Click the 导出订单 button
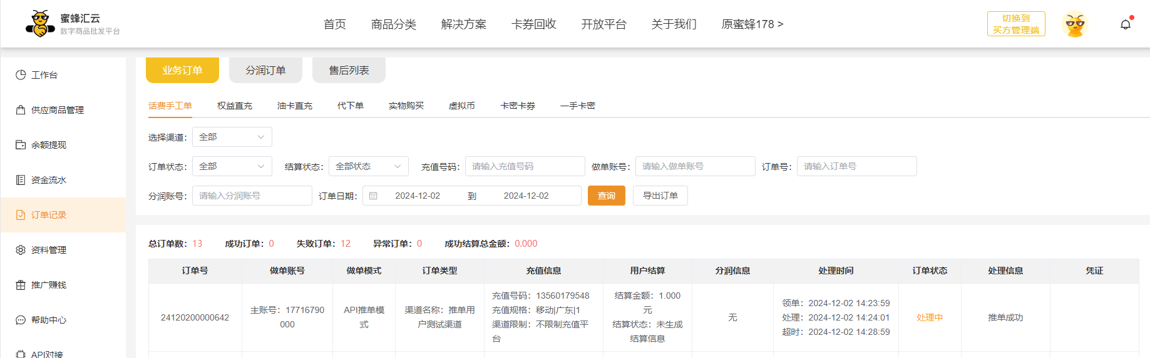The height and width of the screenshot is (358, 1150). [660, 196]
